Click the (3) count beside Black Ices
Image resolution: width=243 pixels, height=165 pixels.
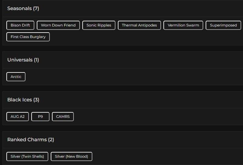click(x=36, y=100)
